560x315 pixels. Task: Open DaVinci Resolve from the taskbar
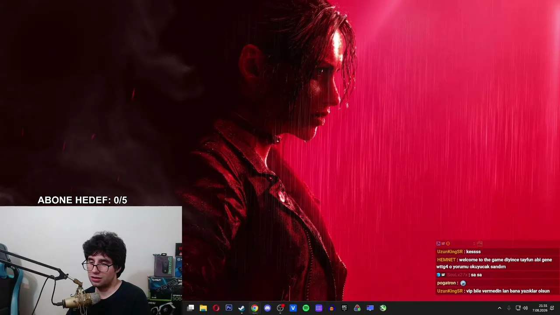[x=357, y=308]
